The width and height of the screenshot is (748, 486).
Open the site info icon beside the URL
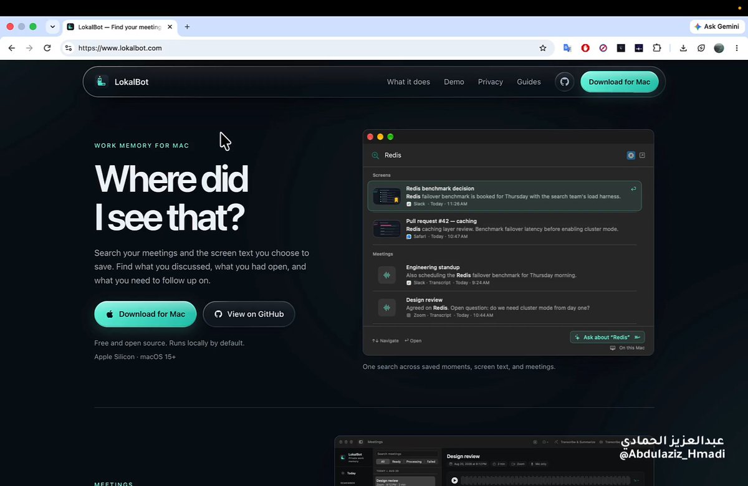pos(69,48)
